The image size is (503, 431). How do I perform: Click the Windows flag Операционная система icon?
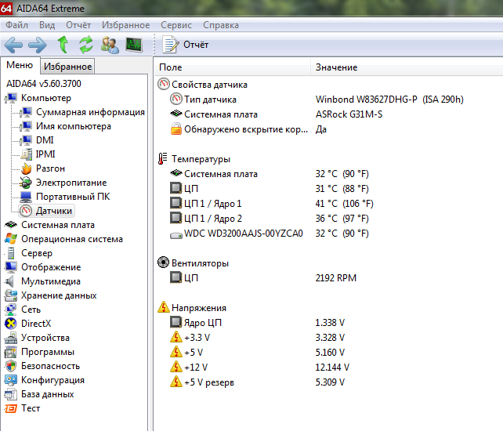click(x=11, y=239)
